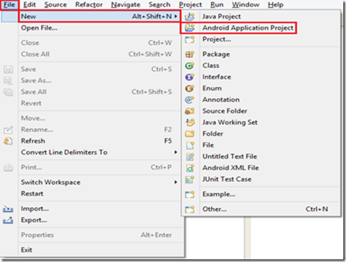Image resolution: width=346 pixels, height=262 pixels.
Task: Select Java Working Set entry
Action: [x=261, y=122]
